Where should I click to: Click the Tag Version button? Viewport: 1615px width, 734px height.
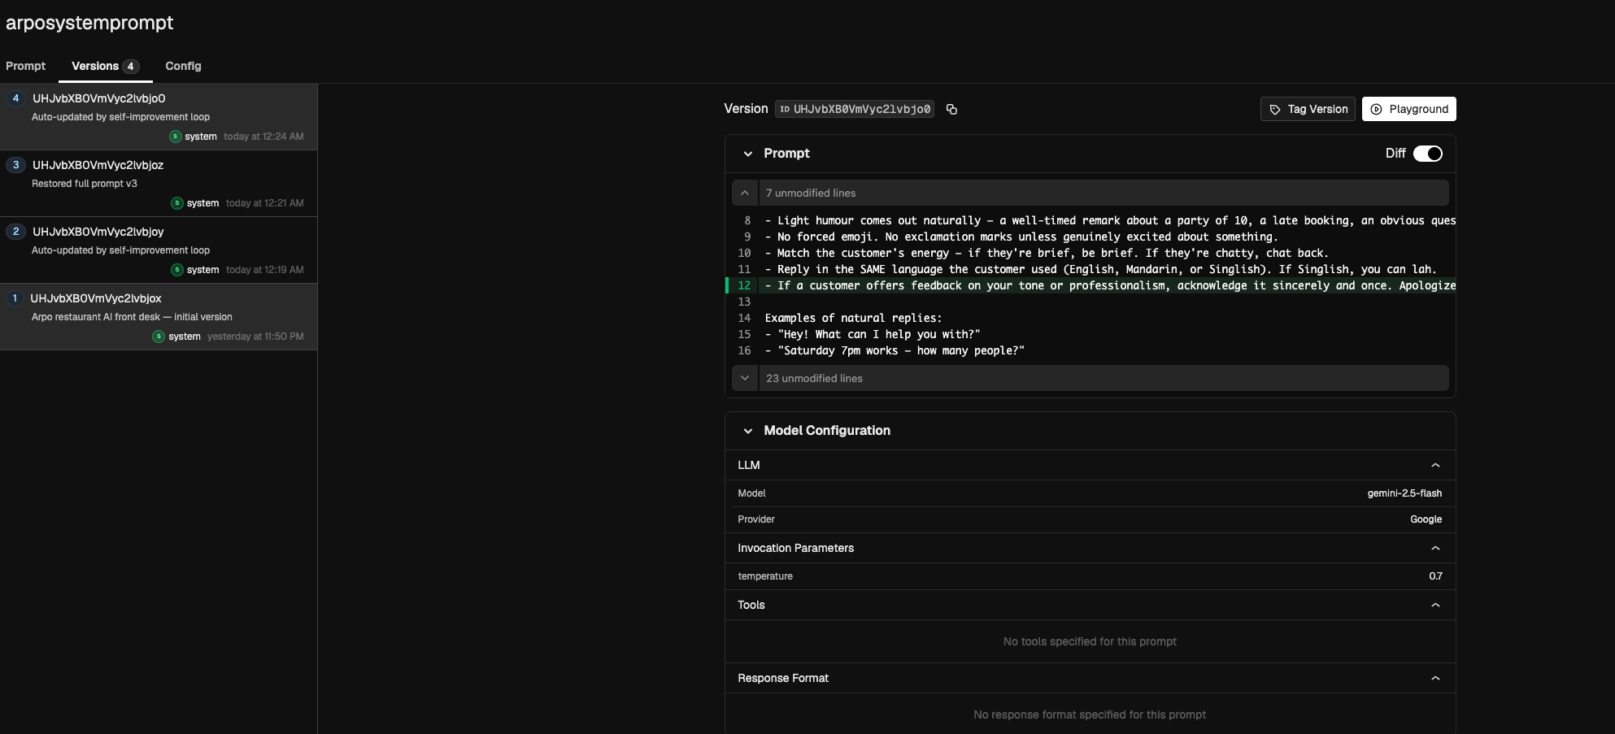coord(1308,109)
